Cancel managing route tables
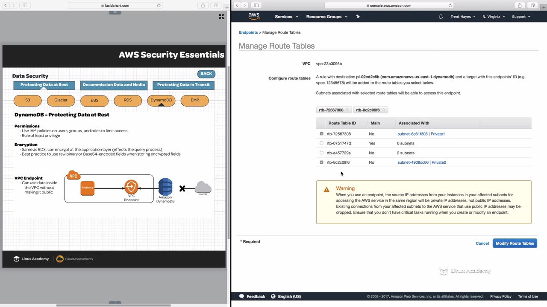 point(482,243)
